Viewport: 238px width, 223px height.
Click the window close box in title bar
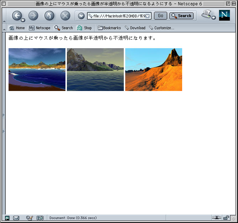4,4
